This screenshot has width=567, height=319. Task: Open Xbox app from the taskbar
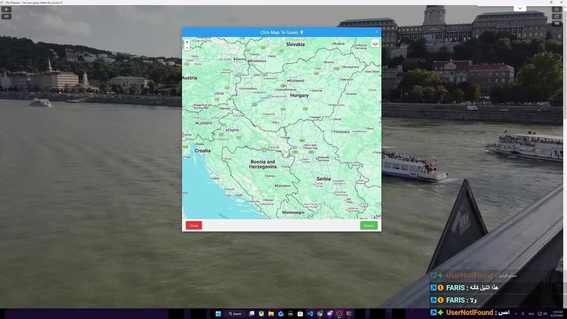click(x=261, y=314)
